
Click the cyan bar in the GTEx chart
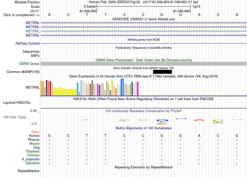tap(77, 89)
